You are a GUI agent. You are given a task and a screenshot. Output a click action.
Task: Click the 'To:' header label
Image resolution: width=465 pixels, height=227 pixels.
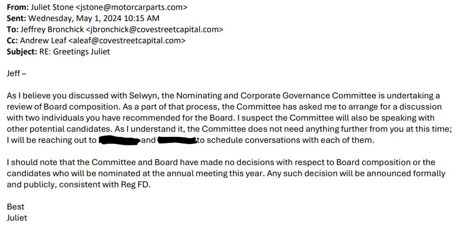coord(13,30)
